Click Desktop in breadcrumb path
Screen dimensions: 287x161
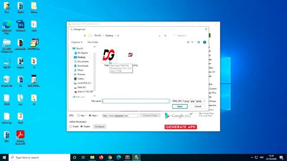109,36
